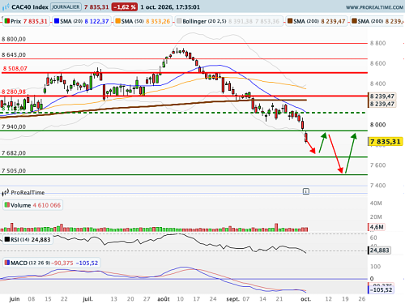Click the MACD legend icon

(7, 263)
